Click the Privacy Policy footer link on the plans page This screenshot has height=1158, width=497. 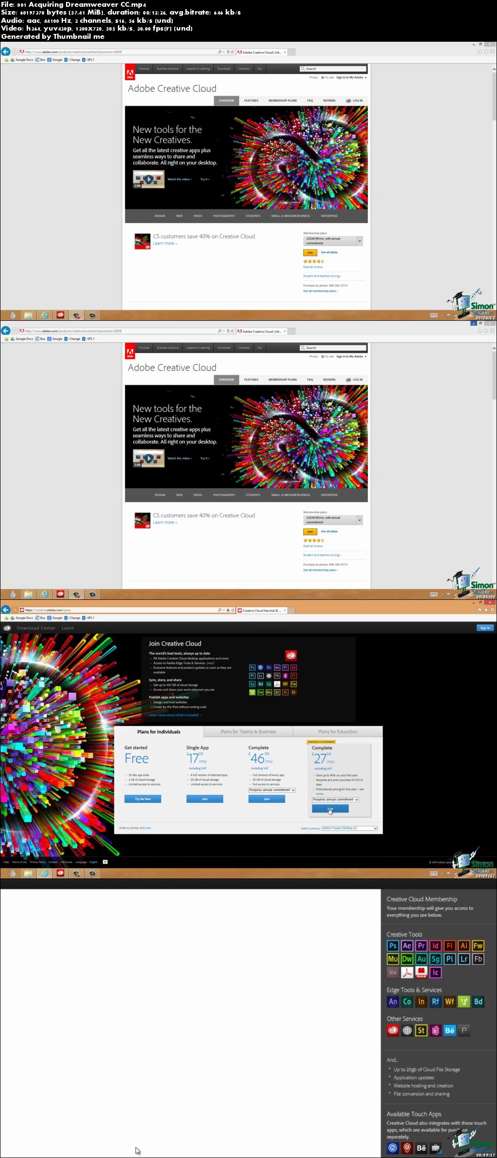[x=37, y=862]
